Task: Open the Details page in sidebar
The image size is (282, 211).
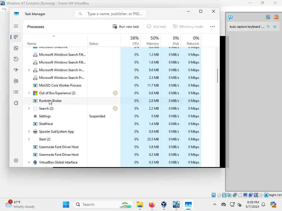Action: pyautogui.click(x=16, y=92)
